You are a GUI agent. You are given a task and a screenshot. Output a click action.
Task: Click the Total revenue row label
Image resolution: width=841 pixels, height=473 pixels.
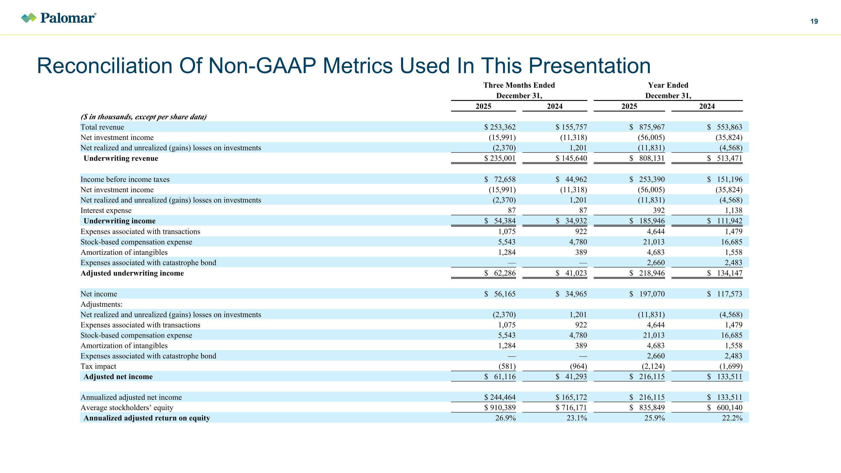pyautogui.click(x=102, y=127)
